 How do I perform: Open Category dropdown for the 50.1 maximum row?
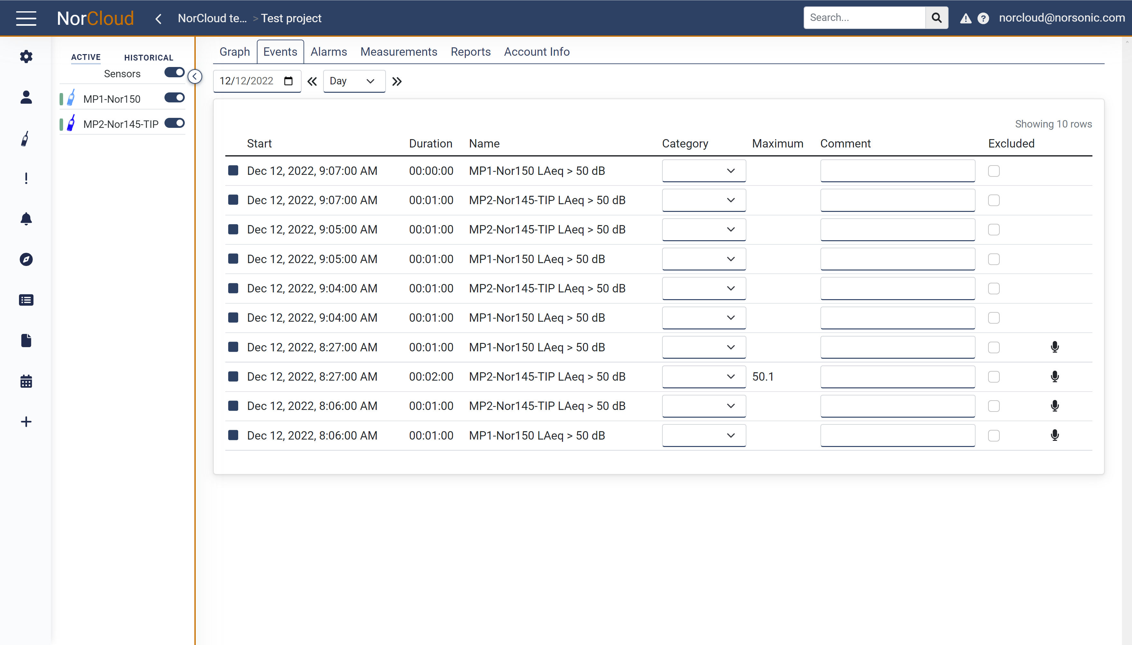pos(704,376)
